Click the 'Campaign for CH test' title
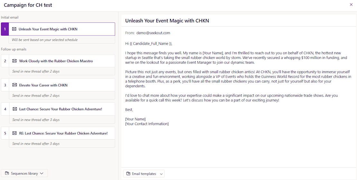357x180 pixels. click(x=28, y=5)
